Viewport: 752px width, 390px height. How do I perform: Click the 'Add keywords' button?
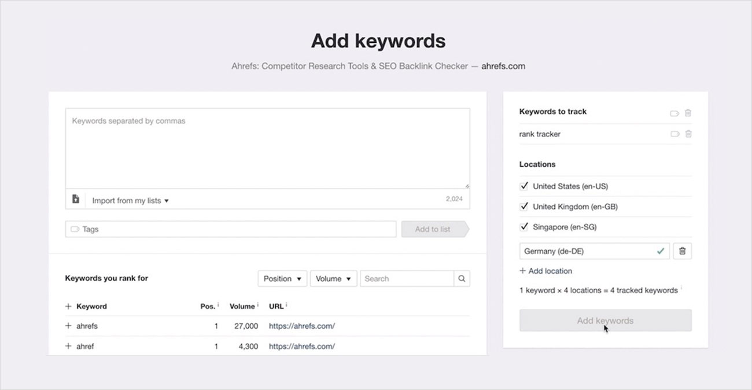pyautogui.click(x=605, y=321)
